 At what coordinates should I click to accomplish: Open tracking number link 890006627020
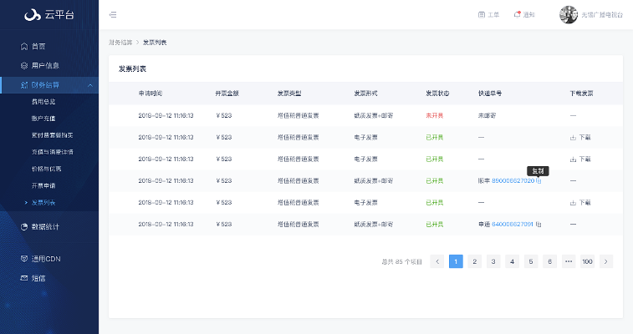(513, 180)
